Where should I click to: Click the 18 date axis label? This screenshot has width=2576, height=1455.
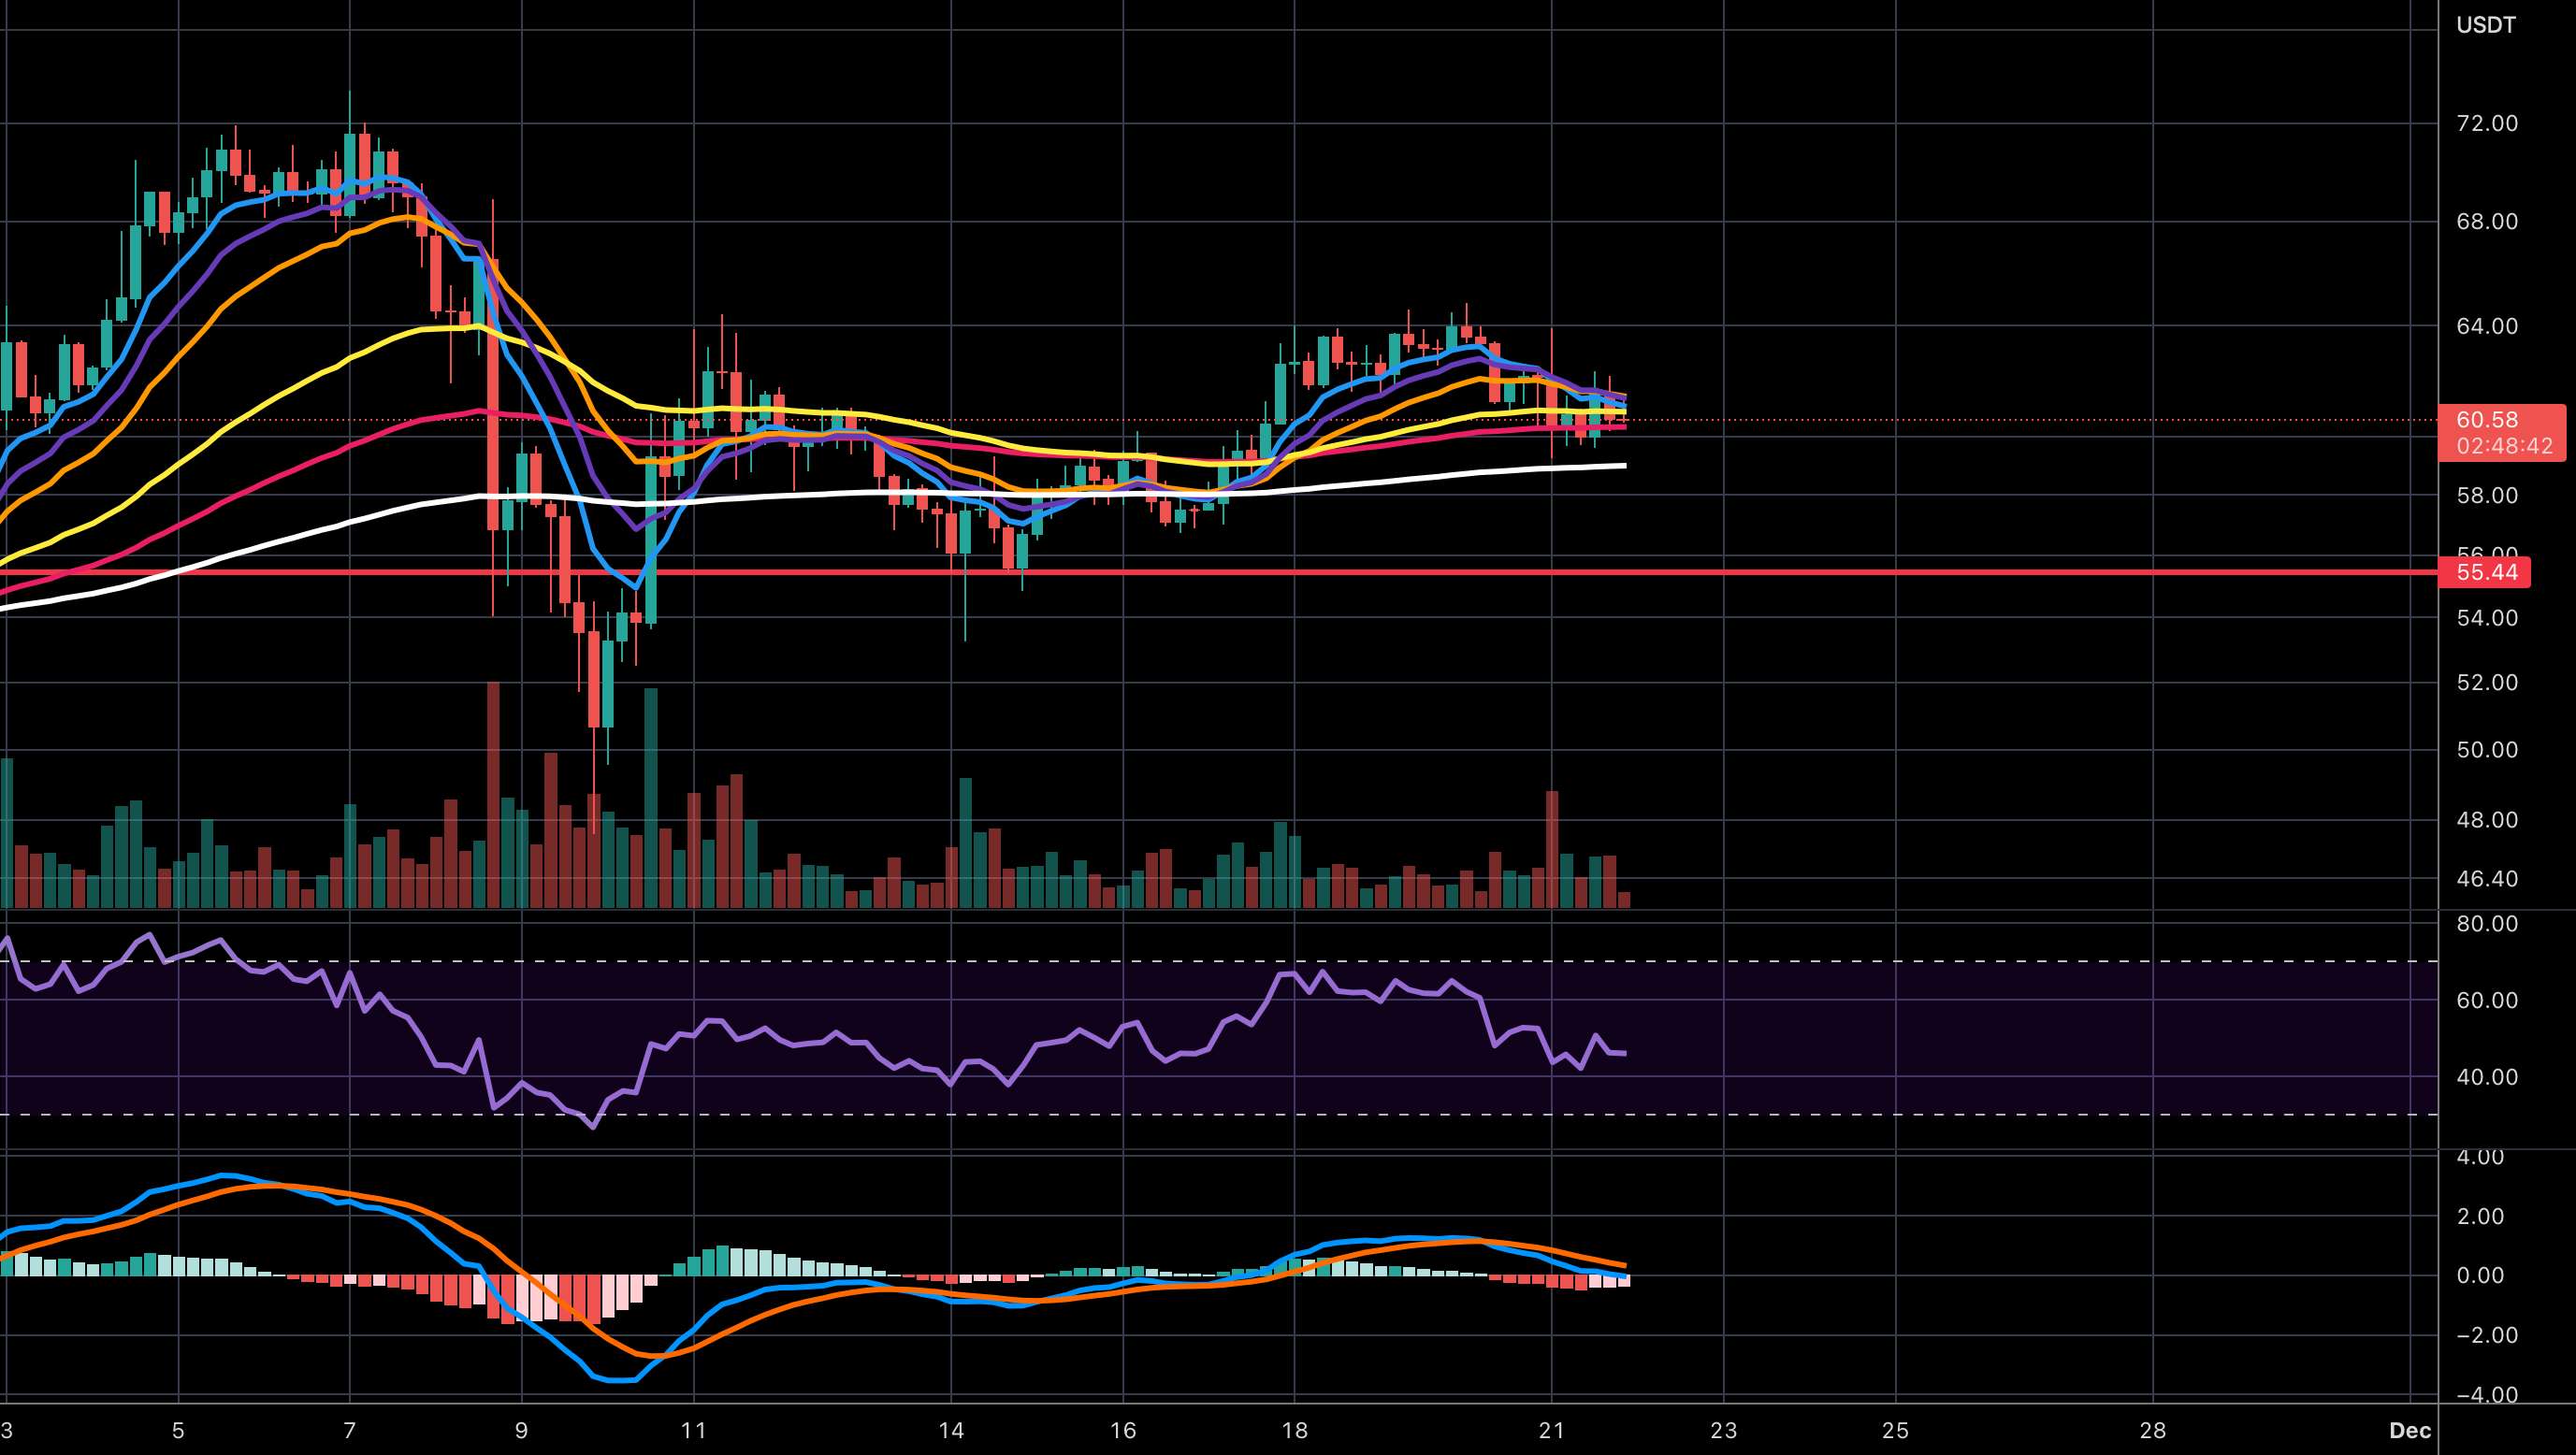pyautogui.click(x=1294, y=1430)
